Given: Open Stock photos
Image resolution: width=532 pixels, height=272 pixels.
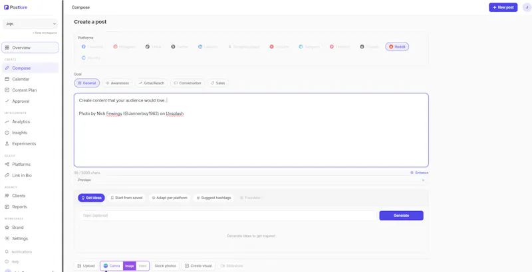Looking at the screenshot, I should pos(165,266).
